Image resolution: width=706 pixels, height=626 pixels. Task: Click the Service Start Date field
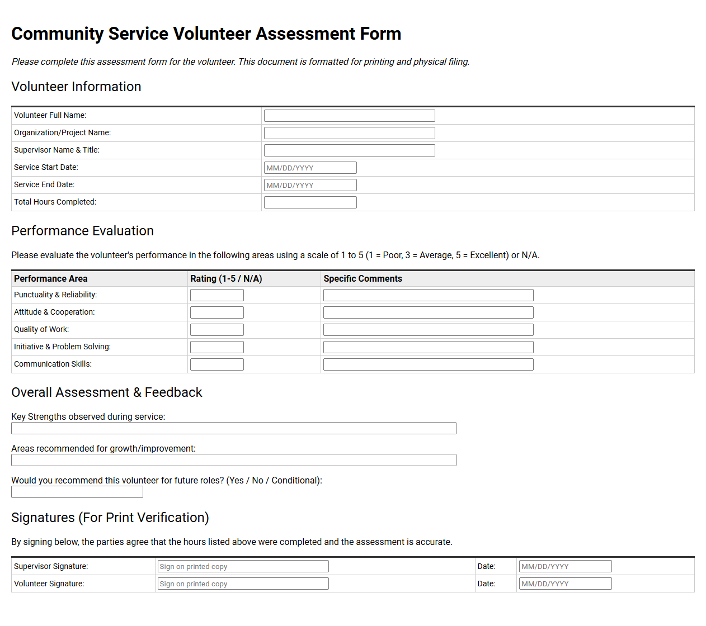(310, 168)
